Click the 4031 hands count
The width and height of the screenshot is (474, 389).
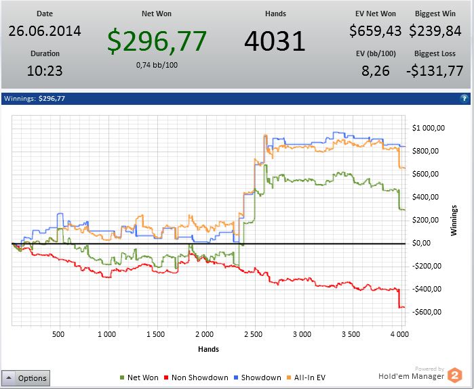click(x=275, y=41)
